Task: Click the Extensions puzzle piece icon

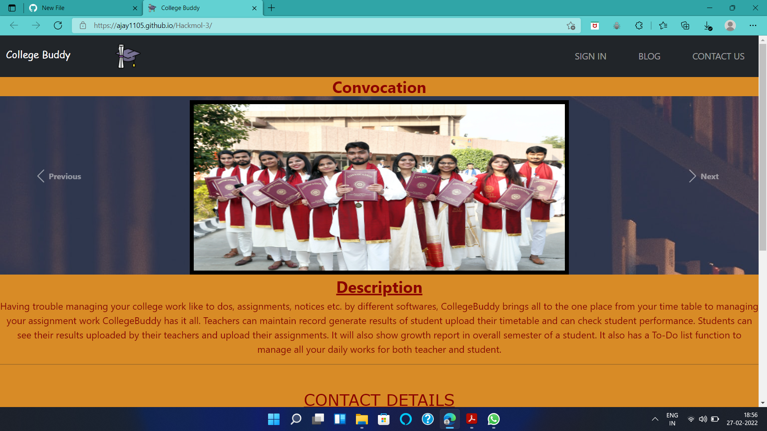Action: tap(639, 25)
